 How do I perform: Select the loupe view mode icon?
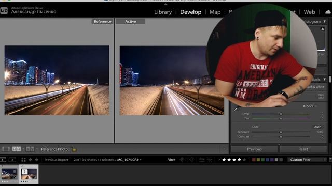tap(6, 149)
